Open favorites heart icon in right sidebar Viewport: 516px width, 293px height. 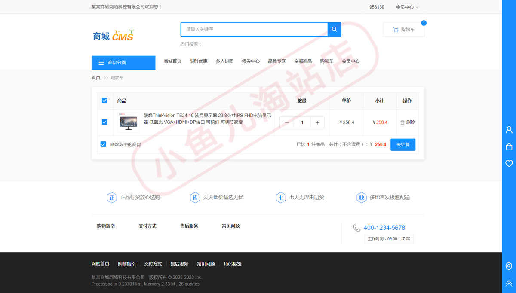509,163
